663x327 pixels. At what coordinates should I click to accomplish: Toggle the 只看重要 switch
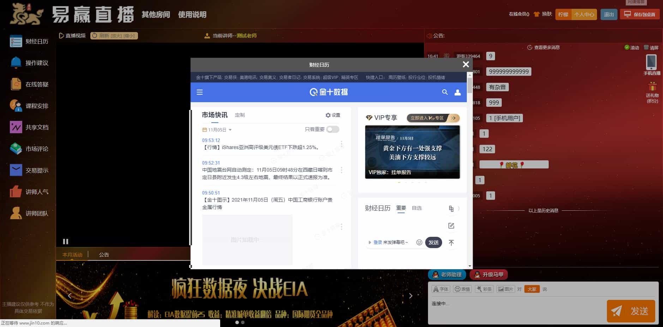333,129
